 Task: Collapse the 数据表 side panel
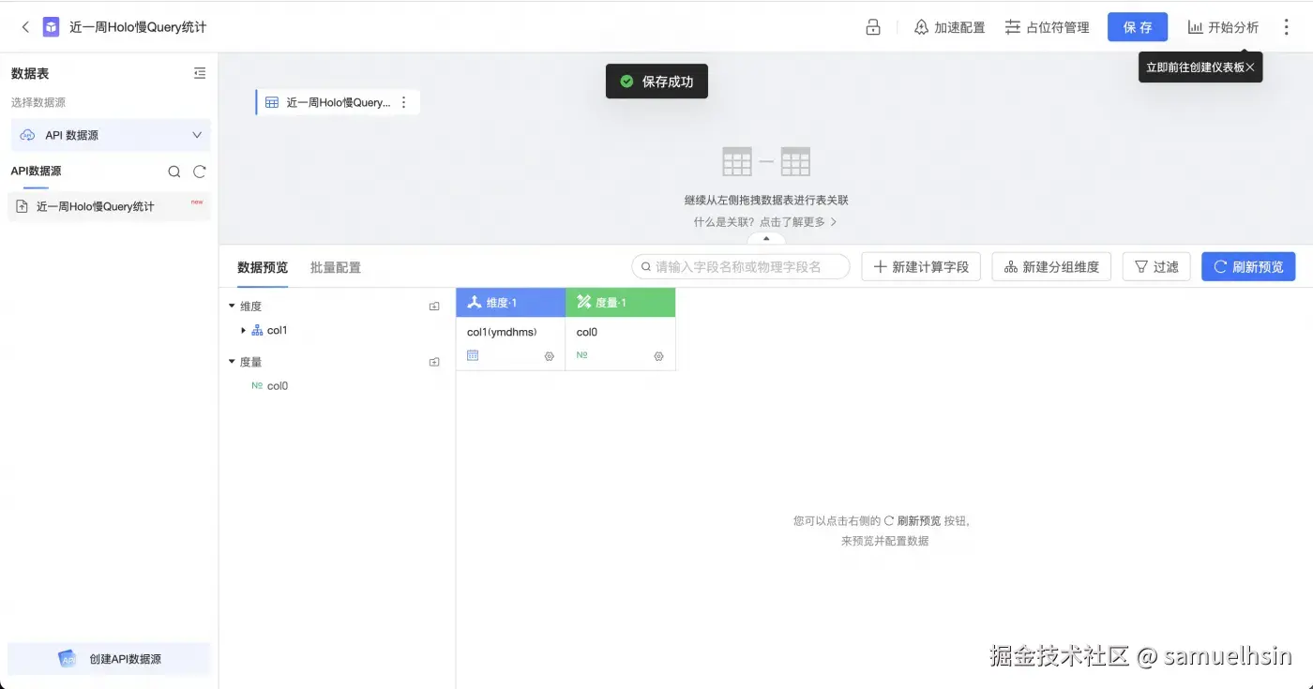200,73
